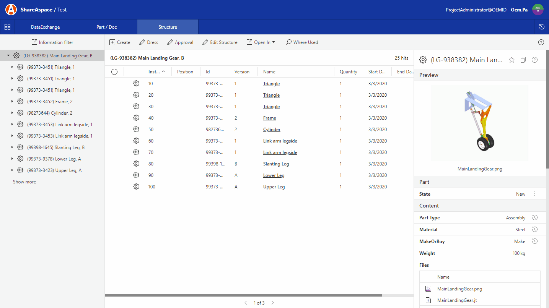
Task: Open the app grid launcher top left
Action: [x=7, y=27]
